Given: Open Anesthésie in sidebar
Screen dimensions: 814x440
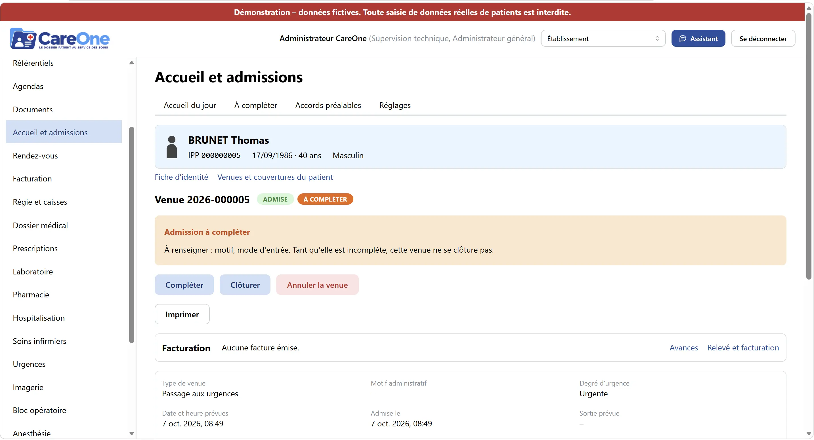Looking at the screenshot, I should 64,433.
